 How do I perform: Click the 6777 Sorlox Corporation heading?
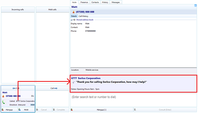86,78
